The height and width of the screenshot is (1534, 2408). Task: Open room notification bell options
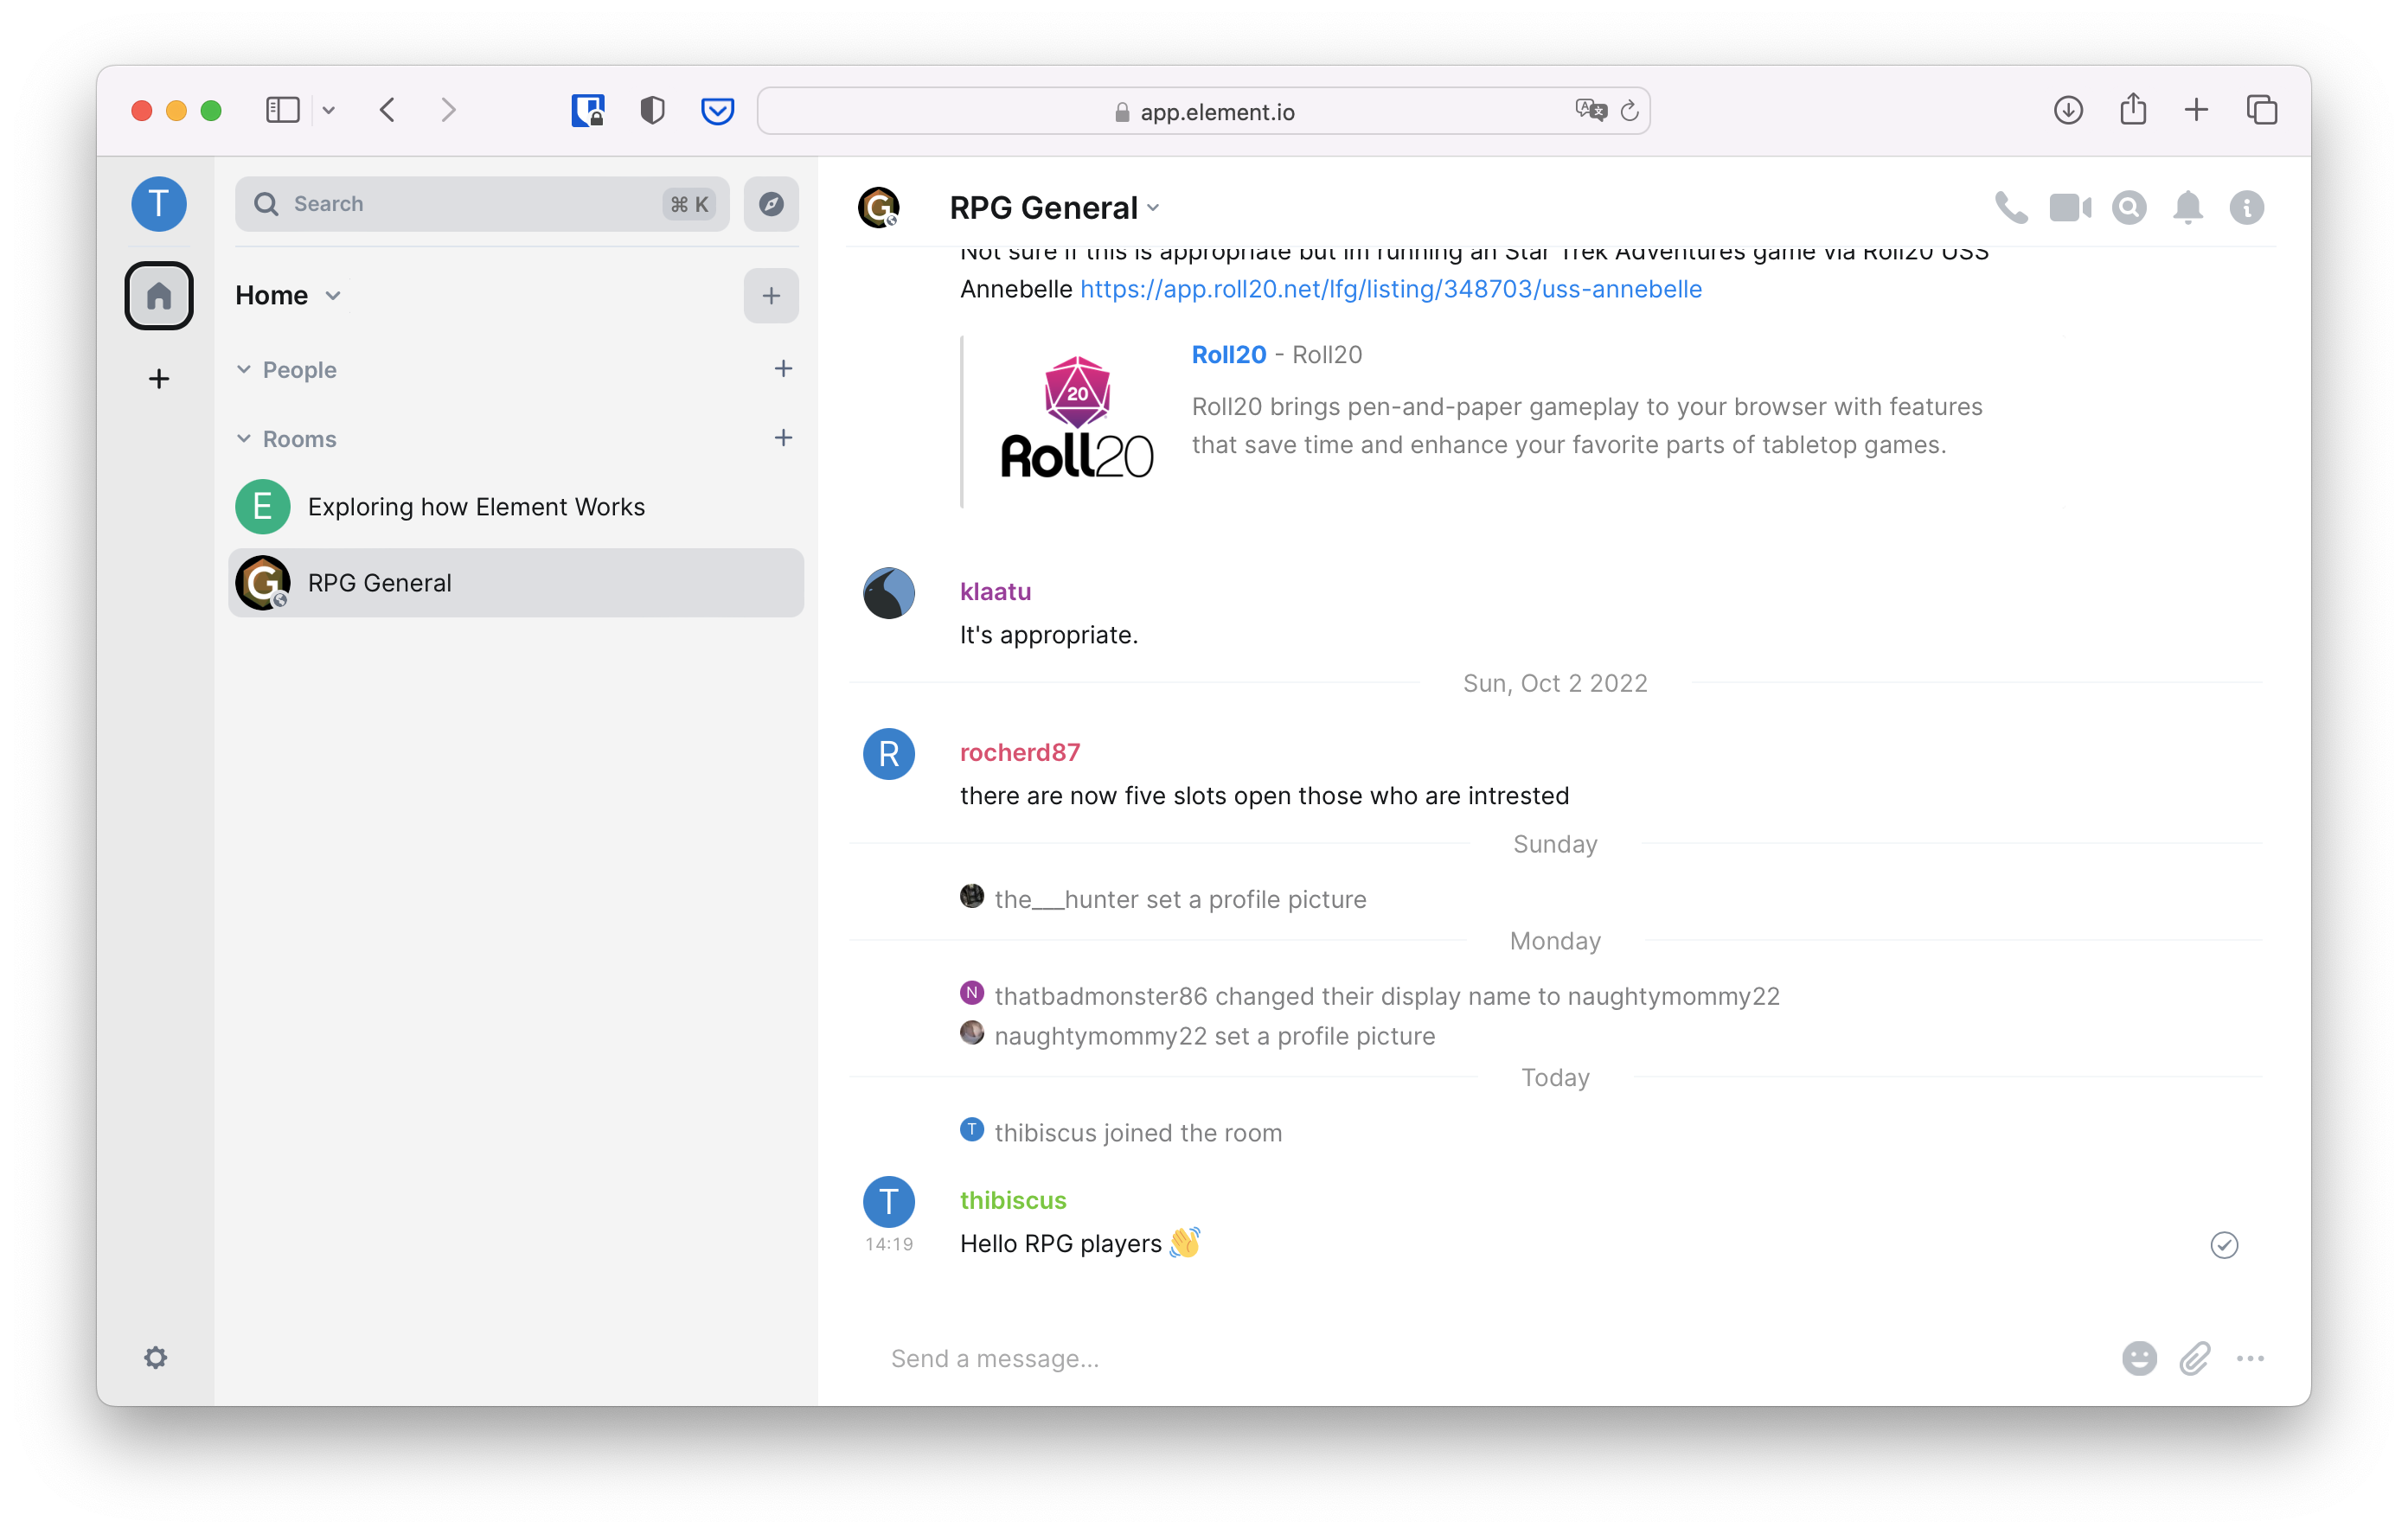(x=2187, y=207)
